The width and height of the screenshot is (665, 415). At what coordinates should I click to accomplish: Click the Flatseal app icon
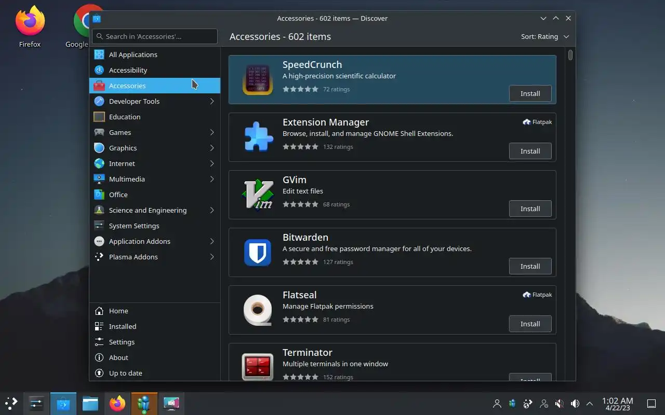click(x=258, y=310)
